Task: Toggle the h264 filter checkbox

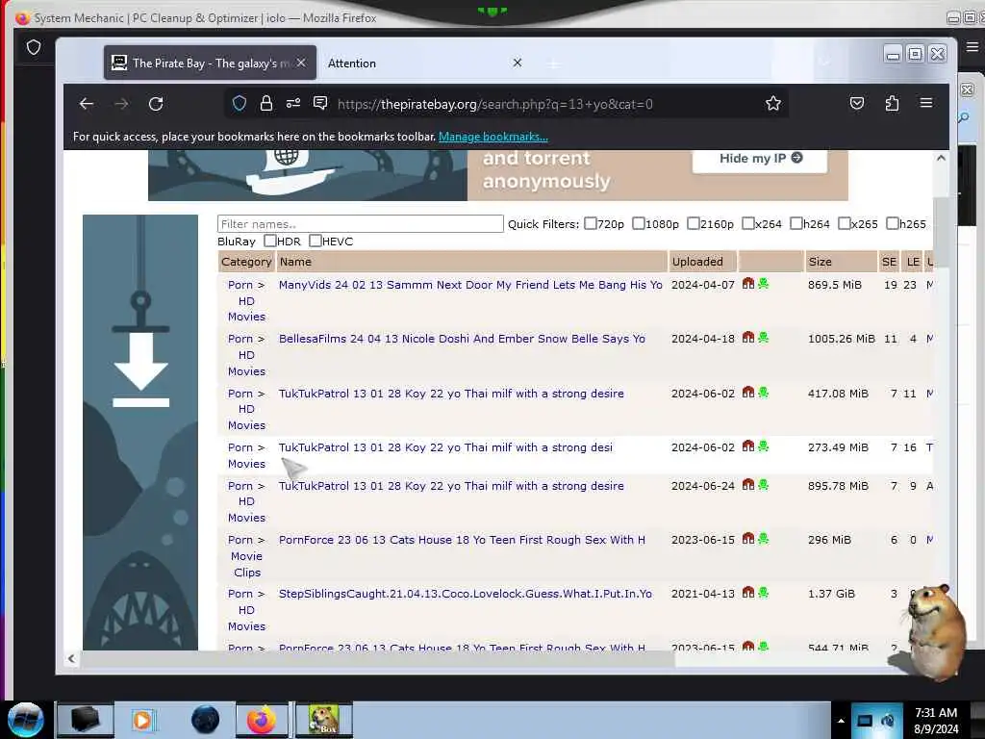Action: coord(796,223)
